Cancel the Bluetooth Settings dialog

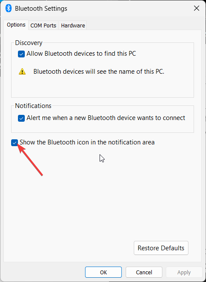144,272
